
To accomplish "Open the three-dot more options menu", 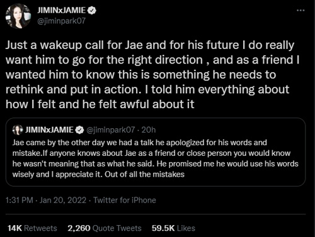I will [301, 10].
